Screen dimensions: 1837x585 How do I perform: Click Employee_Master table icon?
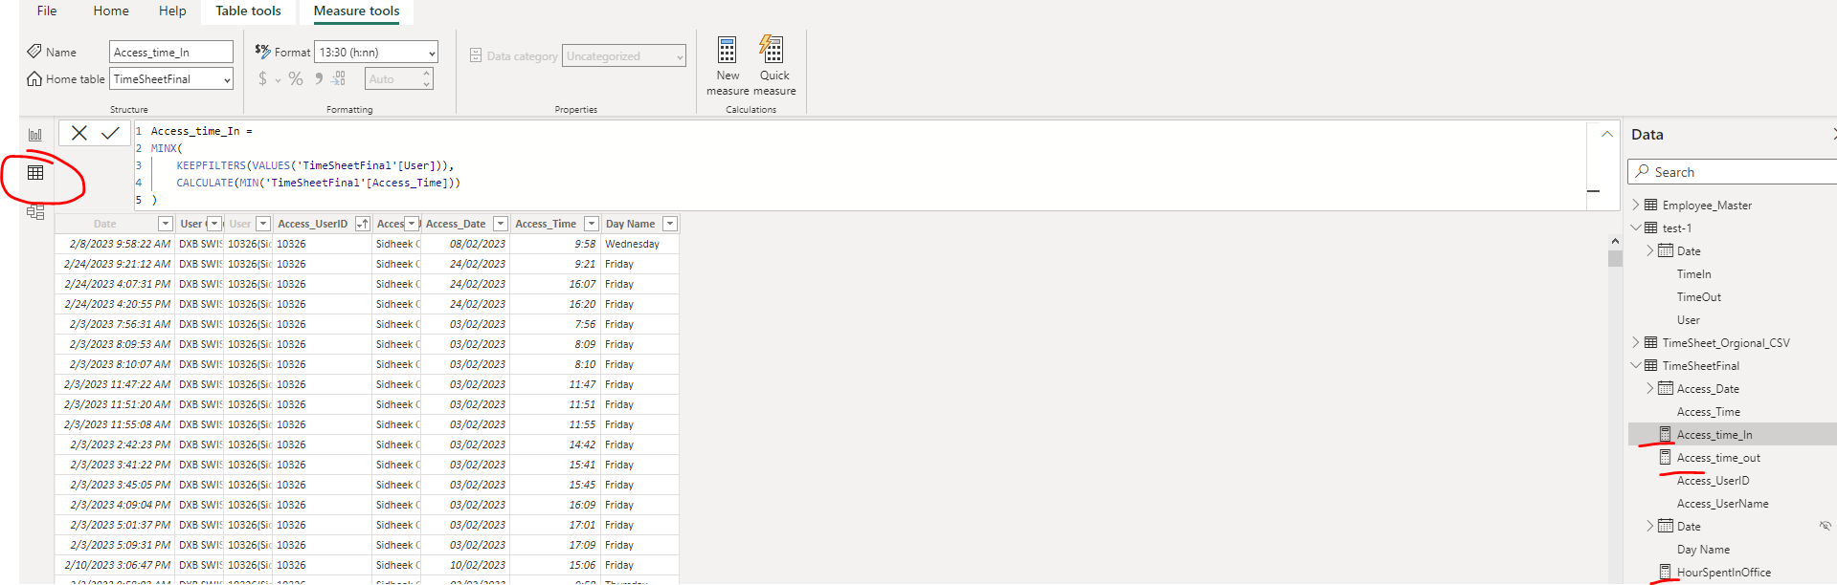1651,206
